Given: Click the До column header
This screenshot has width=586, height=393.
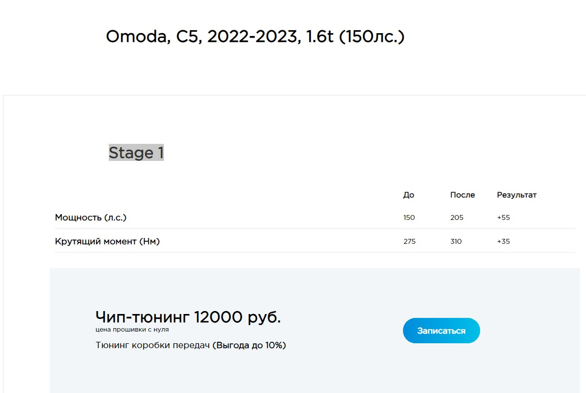Looking at the screenshot, I should click(x=408, y=195).
